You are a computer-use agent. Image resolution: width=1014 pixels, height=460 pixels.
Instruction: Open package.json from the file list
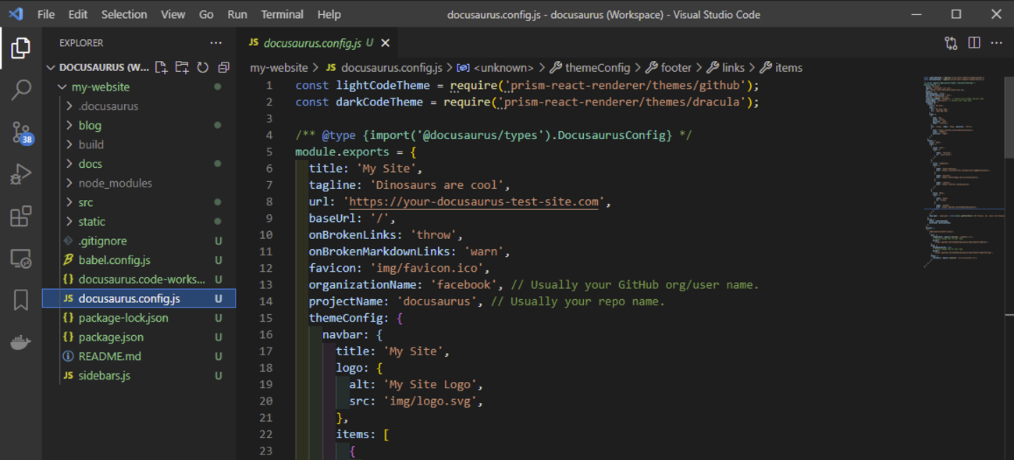pyautogui.click(x=111, y=337)
